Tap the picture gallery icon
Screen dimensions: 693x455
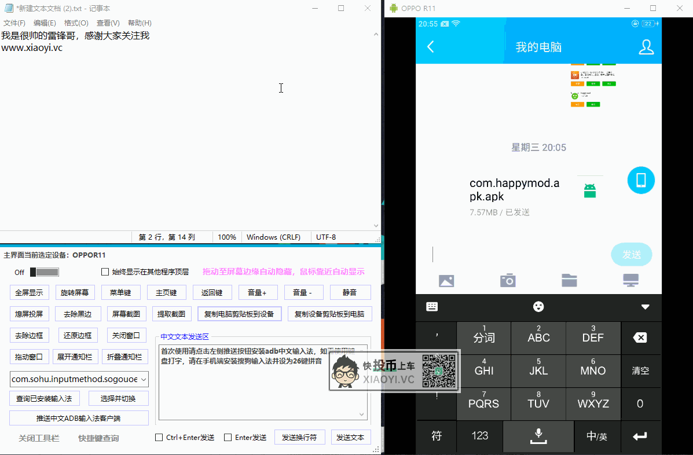pos(446,281)
